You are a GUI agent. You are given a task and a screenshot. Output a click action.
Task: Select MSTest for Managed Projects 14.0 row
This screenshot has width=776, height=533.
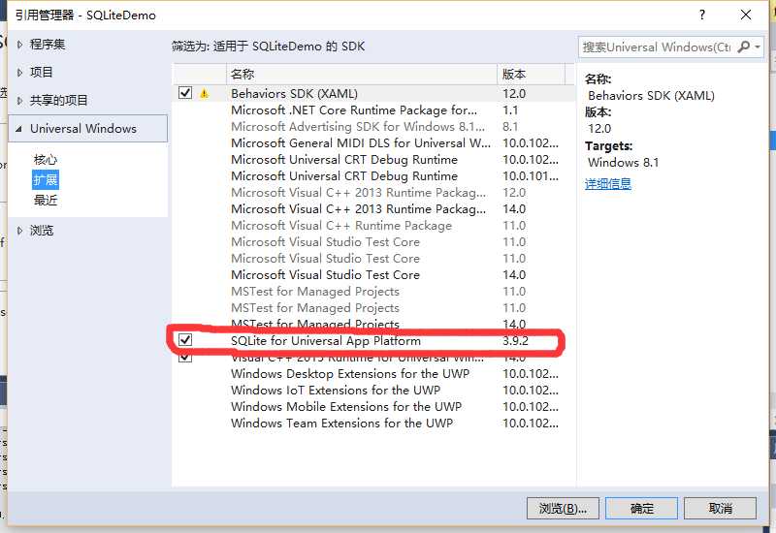(x=373, y=323)
